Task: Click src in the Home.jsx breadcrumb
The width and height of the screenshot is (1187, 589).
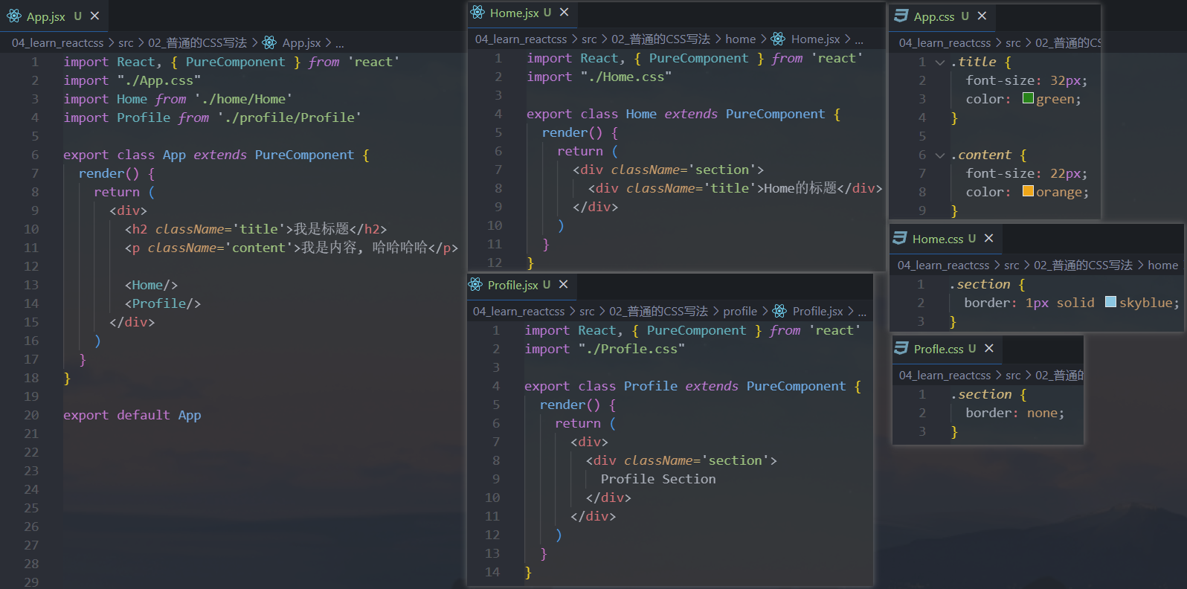Action: click(589, 39)
